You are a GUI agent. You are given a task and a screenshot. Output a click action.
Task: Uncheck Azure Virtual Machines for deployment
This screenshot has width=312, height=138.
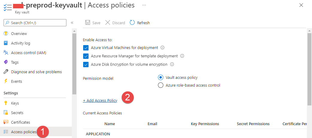[86, 47]
